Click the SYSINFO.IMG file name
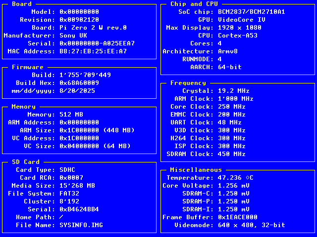Viewport: 317px width, 237px height. pyautogui.click(x=81, y=225)
